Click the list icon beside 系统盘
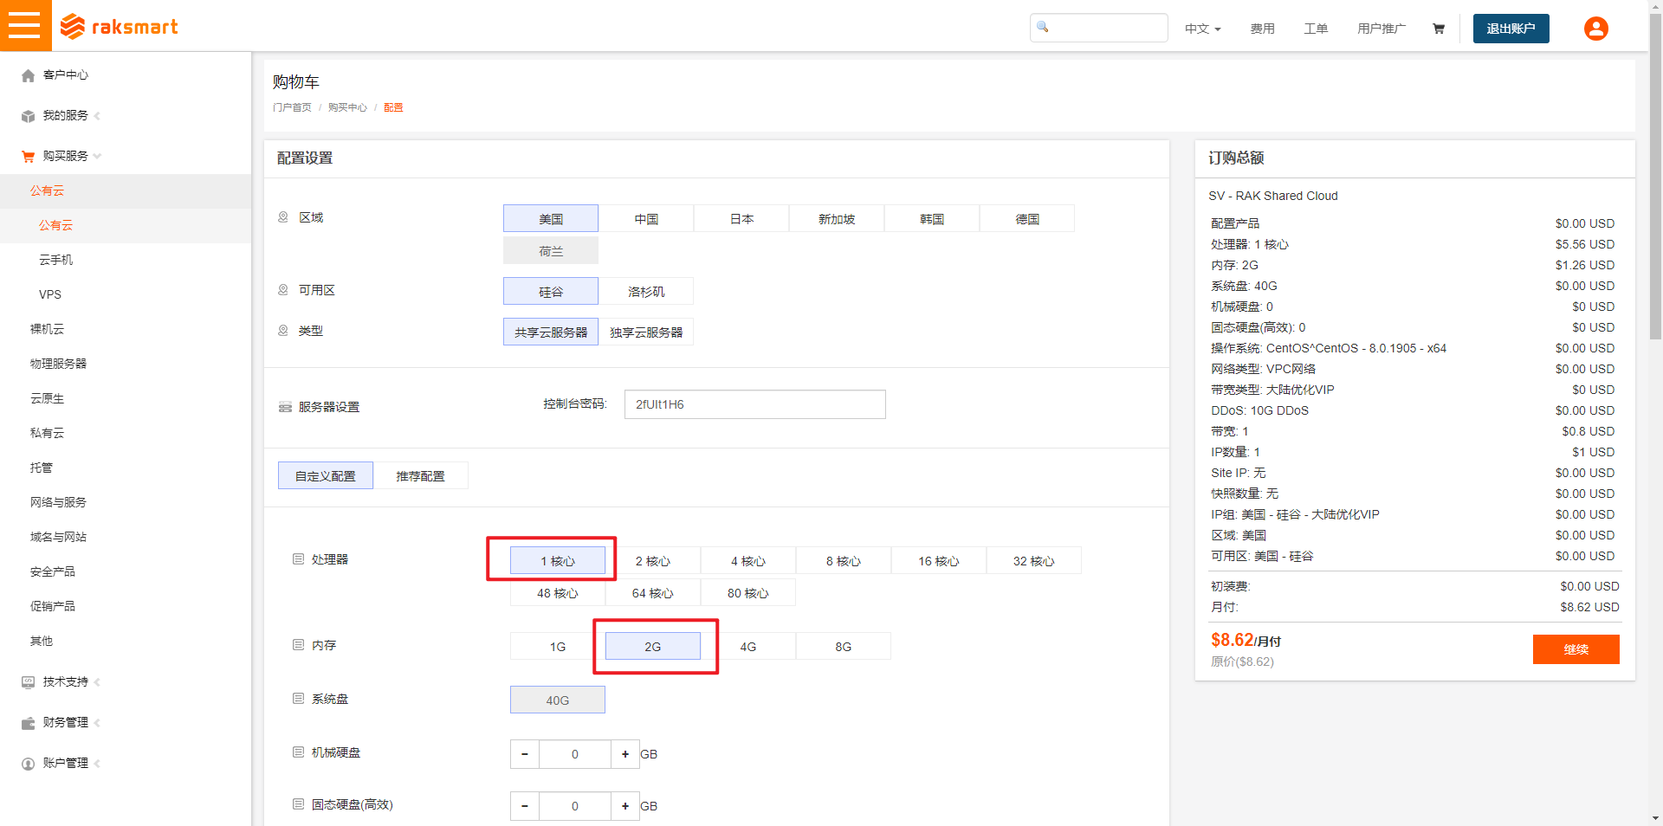 (x=299, y=699)
